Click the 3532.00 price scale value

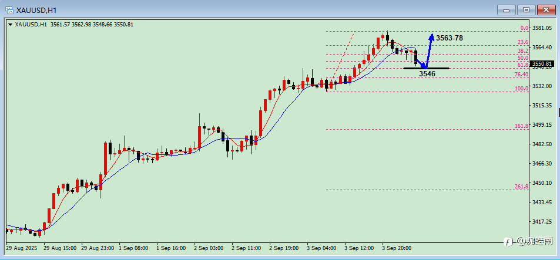click(x=542, y=86)
